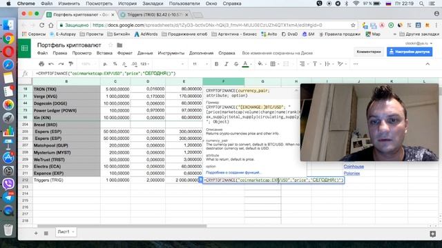This screenshot has height=248, width=442.
Task: Open text rotation dropdown
Action: (342, 64)
